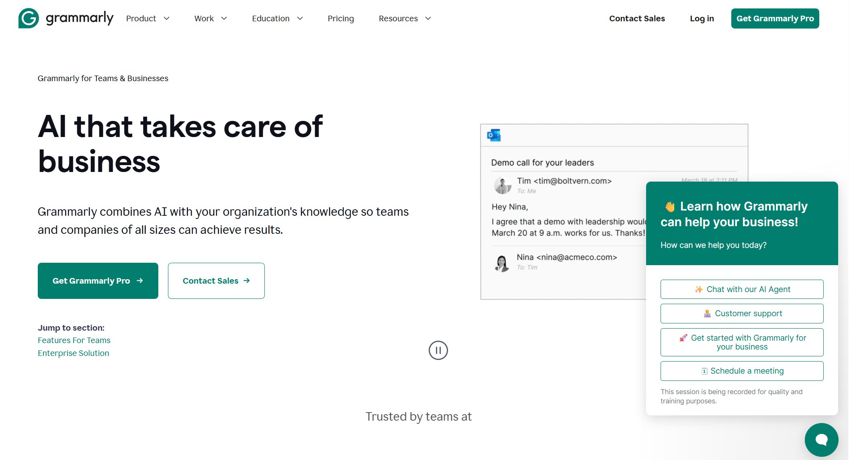849x460 pixels.
Task: Pause the hero video animation
Action: click(x=438, y=350)
